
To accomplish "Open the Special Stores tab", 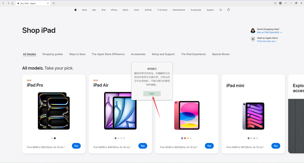I will pyautogui.click(x=221, y=54).
